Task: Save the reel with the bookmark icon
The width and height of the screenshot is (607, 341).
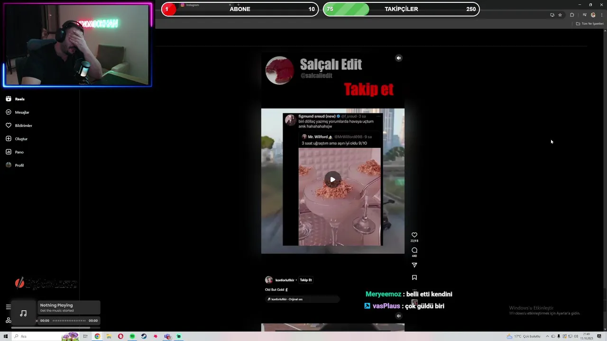Action: tap(414, 278)
